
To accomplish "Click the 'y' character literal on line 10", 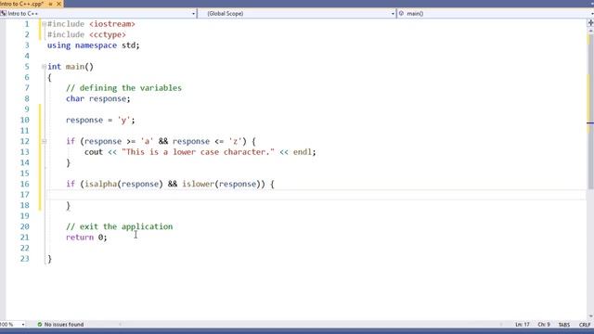I will 123,120.
